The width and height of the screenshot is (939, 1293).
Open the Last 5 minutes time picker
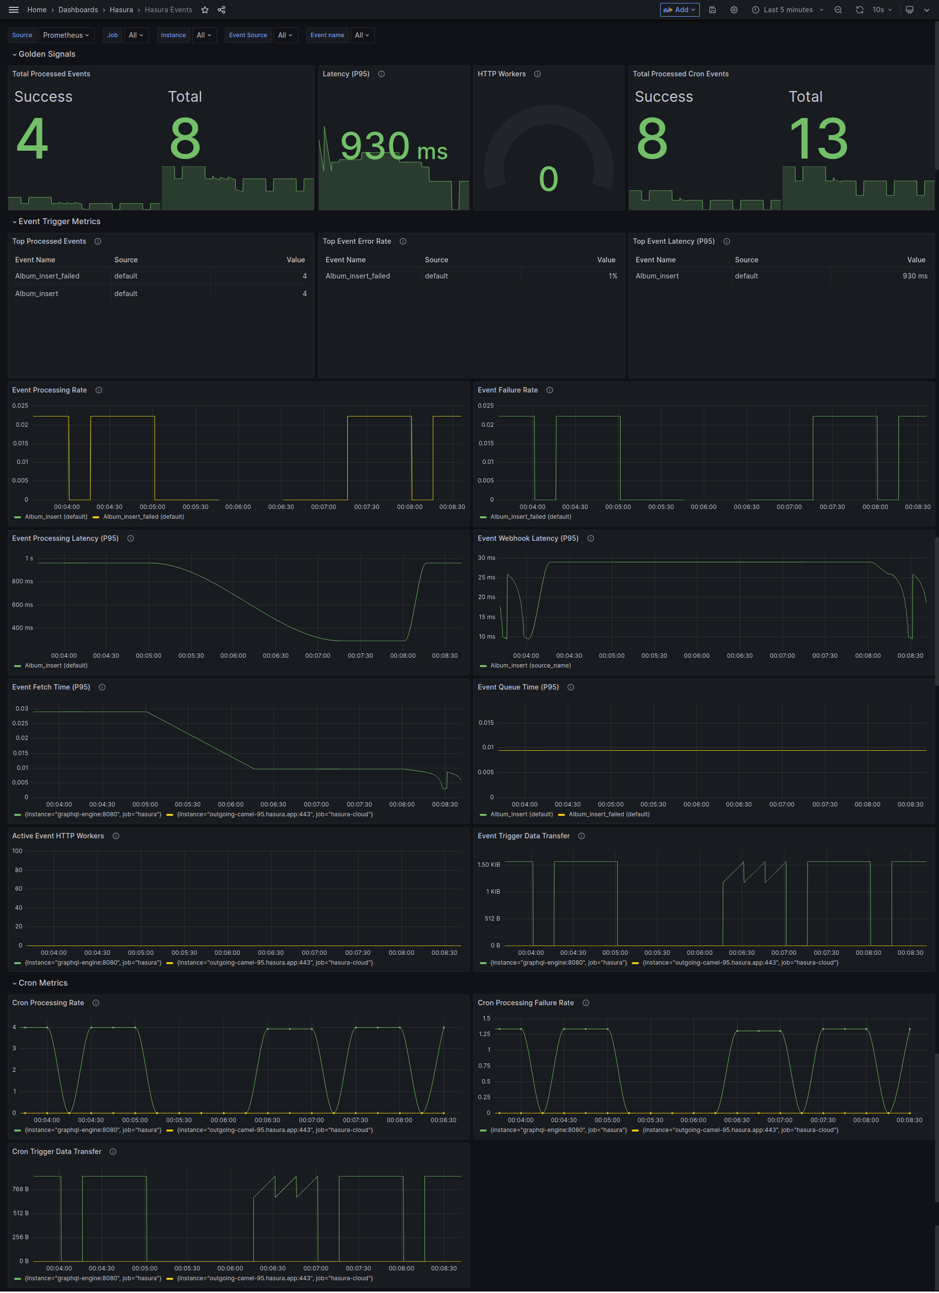787,10
